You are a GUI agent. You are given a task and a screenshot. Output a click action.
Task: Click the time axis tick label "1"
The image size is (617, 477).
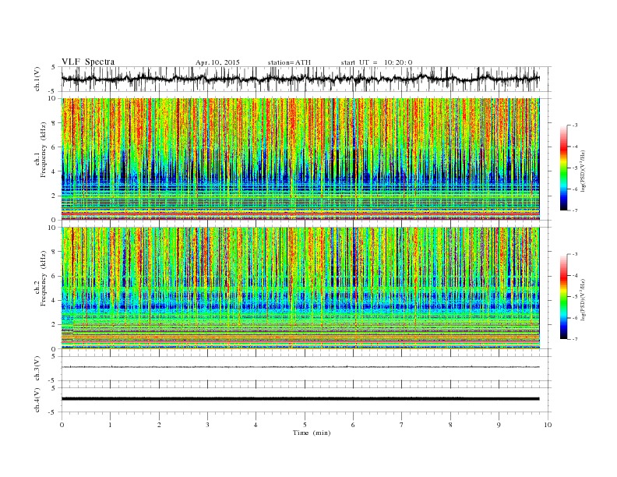click(x=110, y=425)
